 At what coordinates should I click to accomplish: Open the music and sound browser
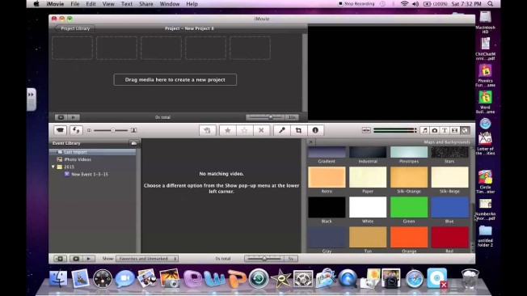point(424,130)
